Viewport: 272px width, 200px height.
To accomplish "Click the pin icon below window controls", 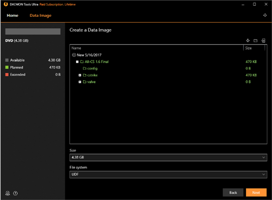I will coord(265,15).
